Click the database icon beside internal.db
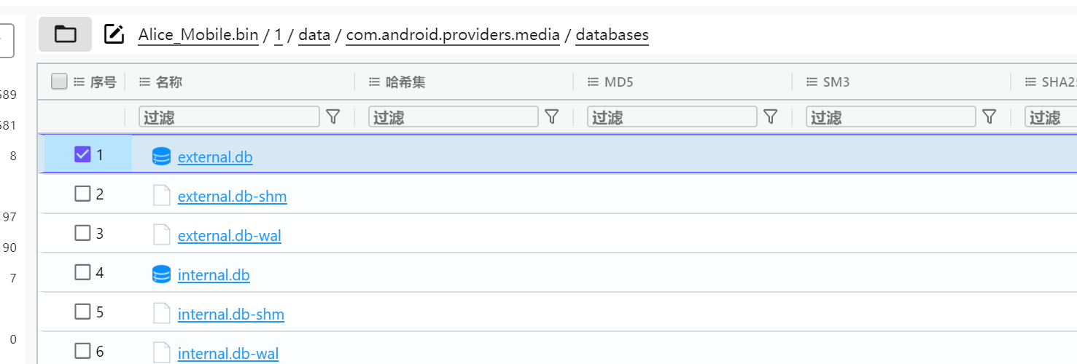This screenshot has height=364, width=1077. tap(161, 274)
